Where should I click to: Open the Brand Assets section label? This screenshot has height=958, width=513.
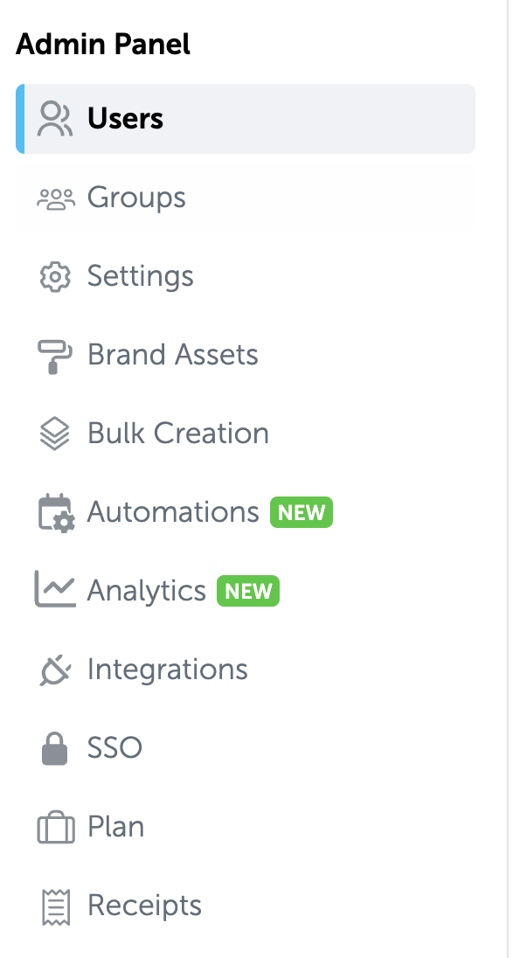tap(173, 355)
